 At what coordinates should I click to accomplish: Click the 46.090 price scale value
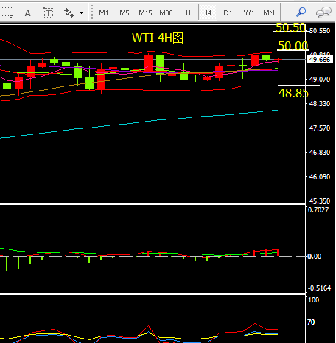pyautogui.click(x=320, y=177)
